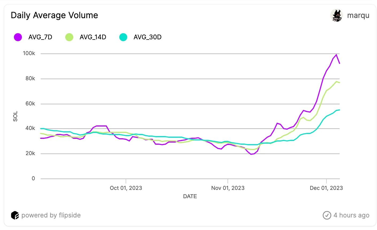The width and height of the screenshot is (377, 230).
Task: Click the 100k y-axis label
Action: click(x=29, y=53)
